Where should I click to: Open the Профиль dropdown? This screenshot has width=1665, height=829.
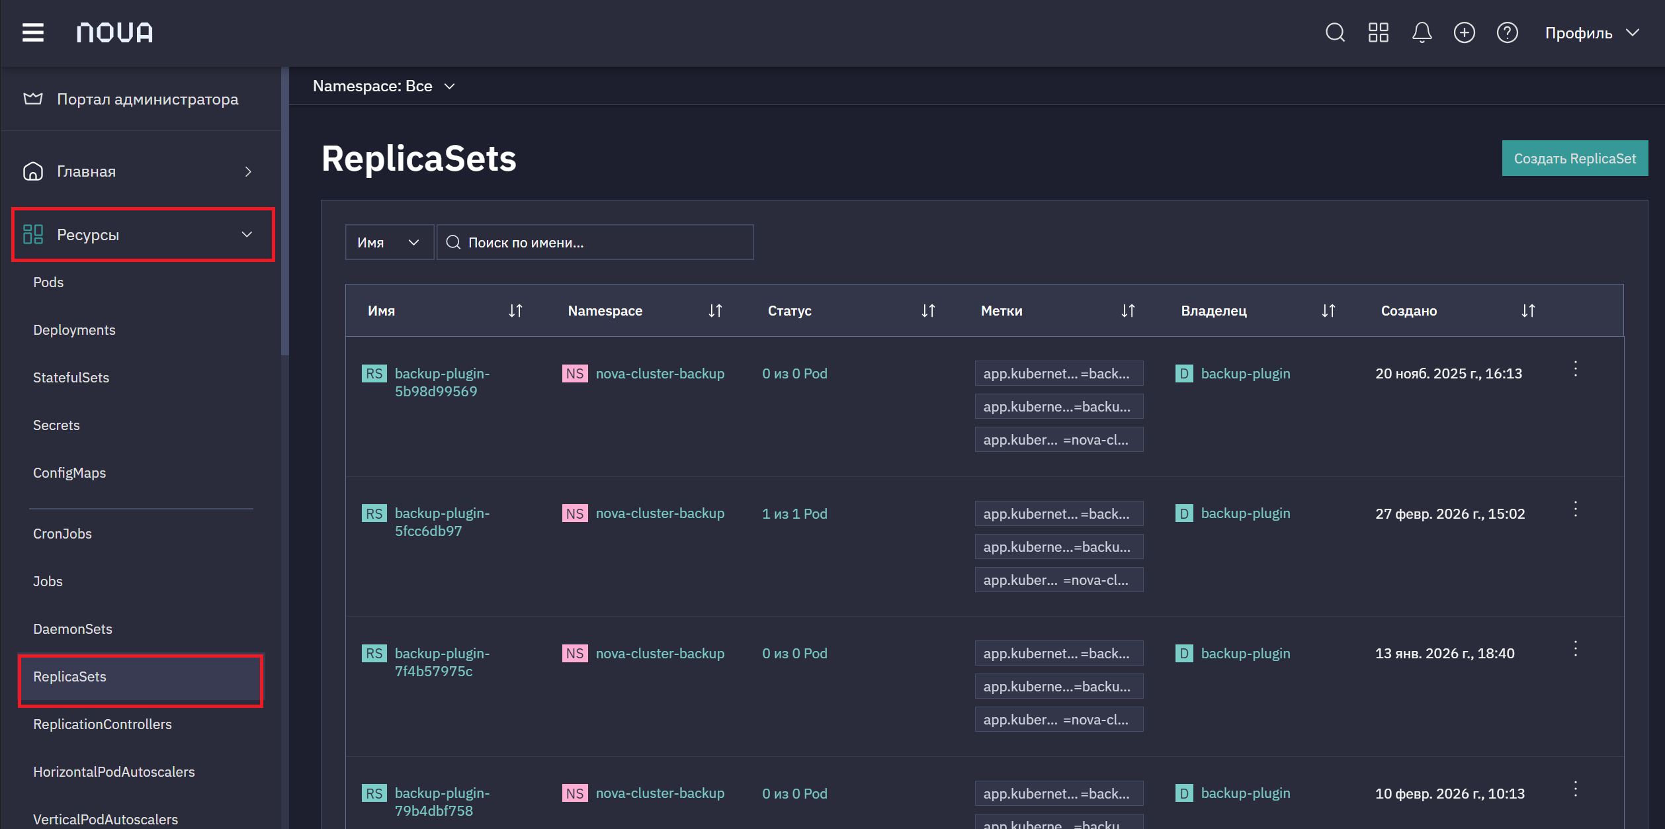[1592, 33]
